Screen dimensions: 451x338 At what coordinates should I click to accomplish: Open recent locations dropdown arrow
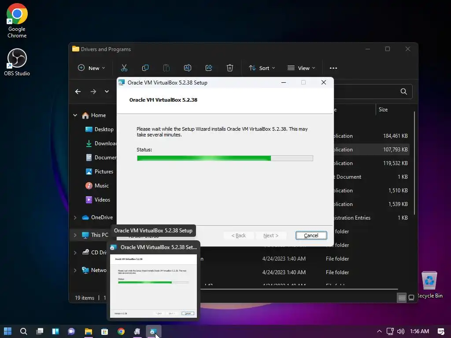(x=107, y=92)
